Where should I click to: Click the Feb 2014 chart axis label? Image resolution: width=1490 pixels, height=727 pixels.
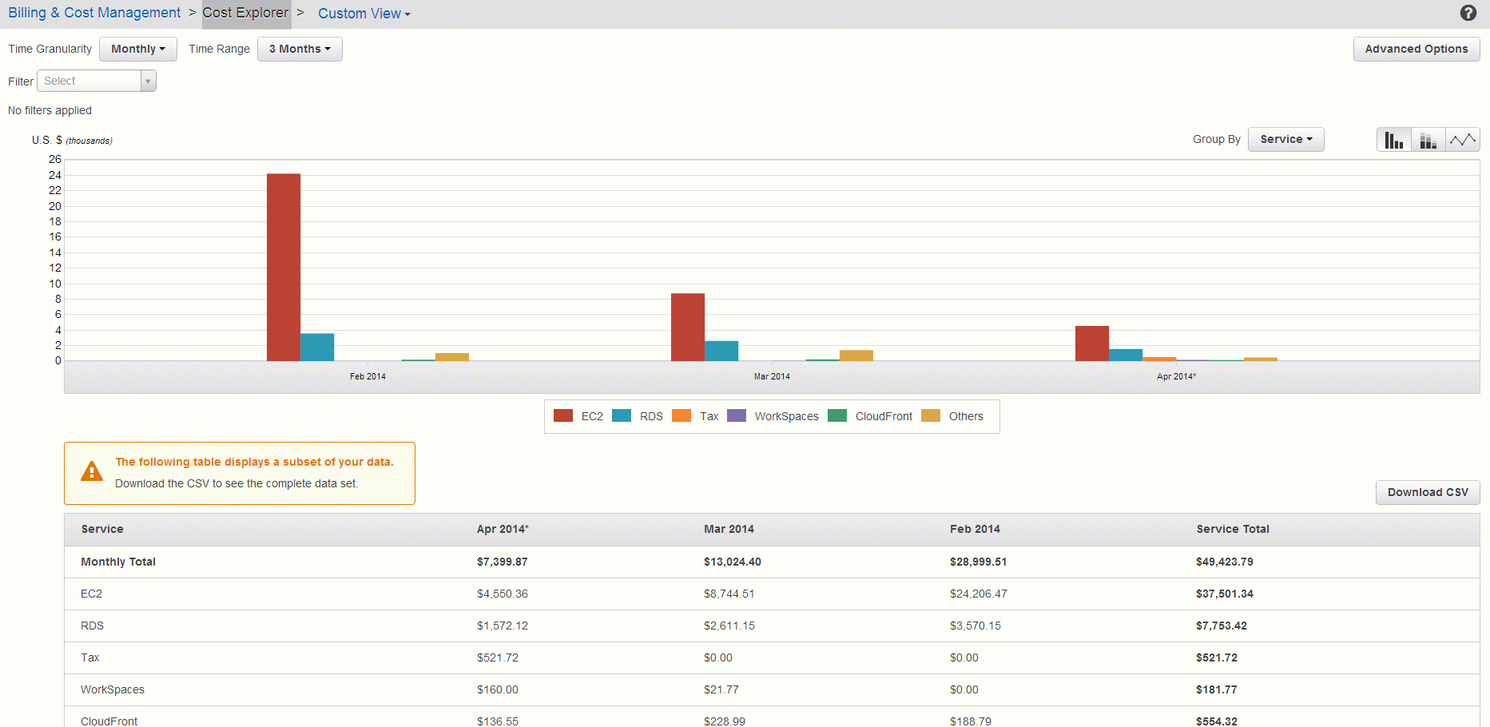(368, 376)
